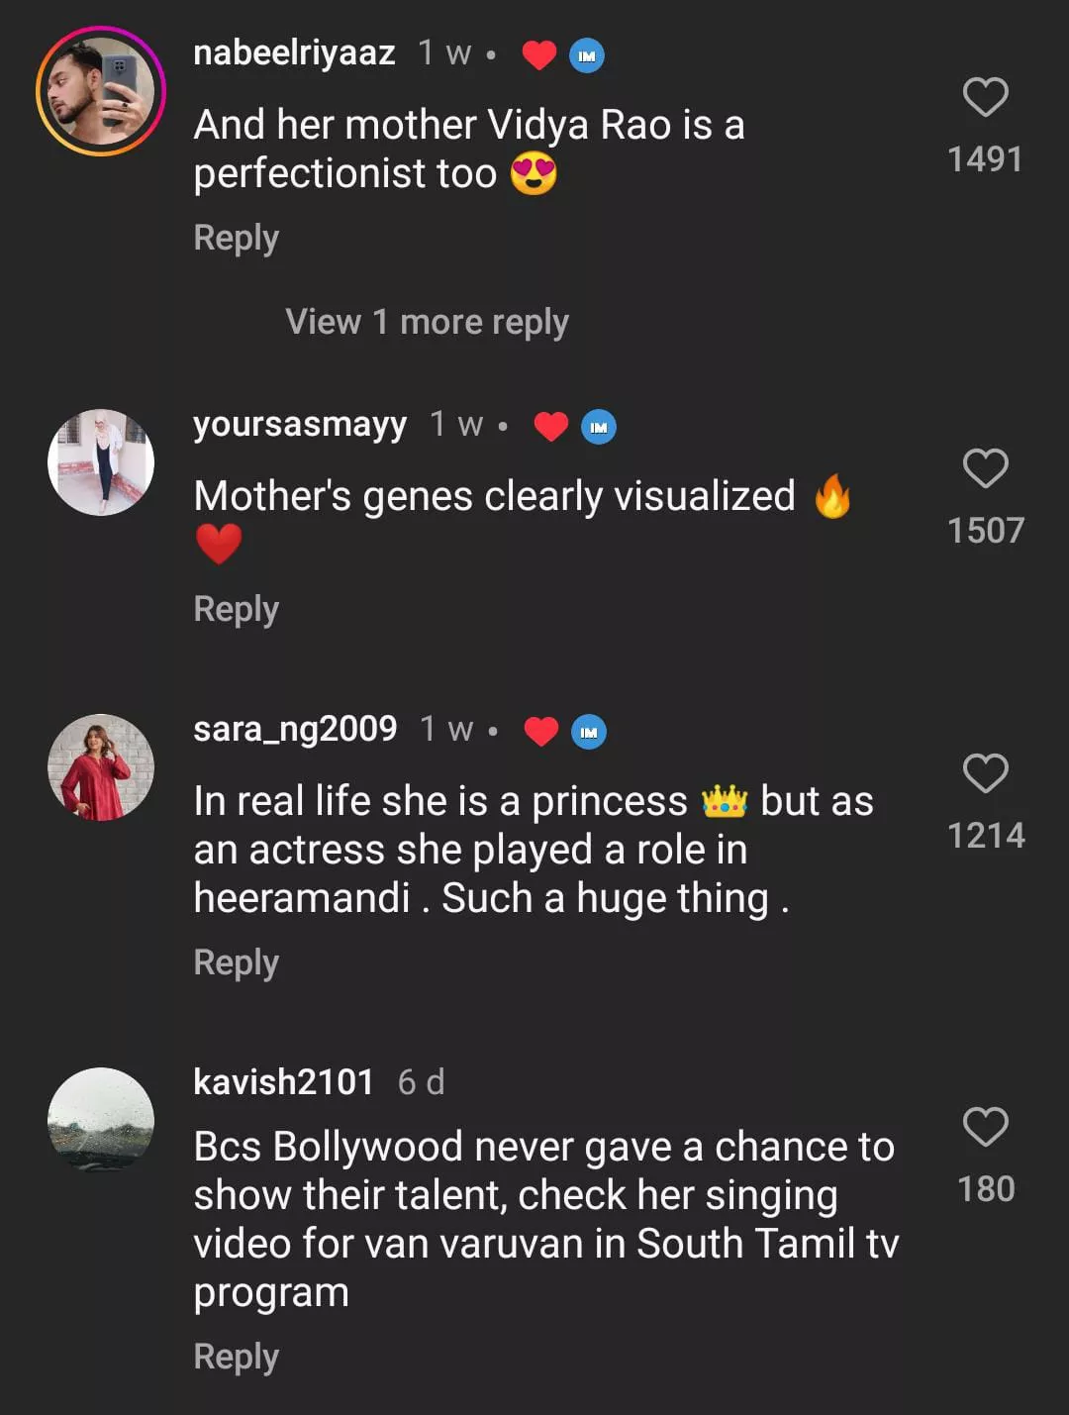Image resolution: width=1069 pixels, height=1415 pixels.
Task: Like sara_ng2009's comment with the heart
Action: (x=985, y=773)
